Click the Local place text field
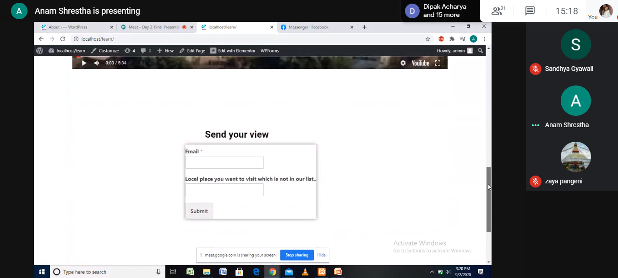This screenshot has height=278, width=618. coord(224,190)
